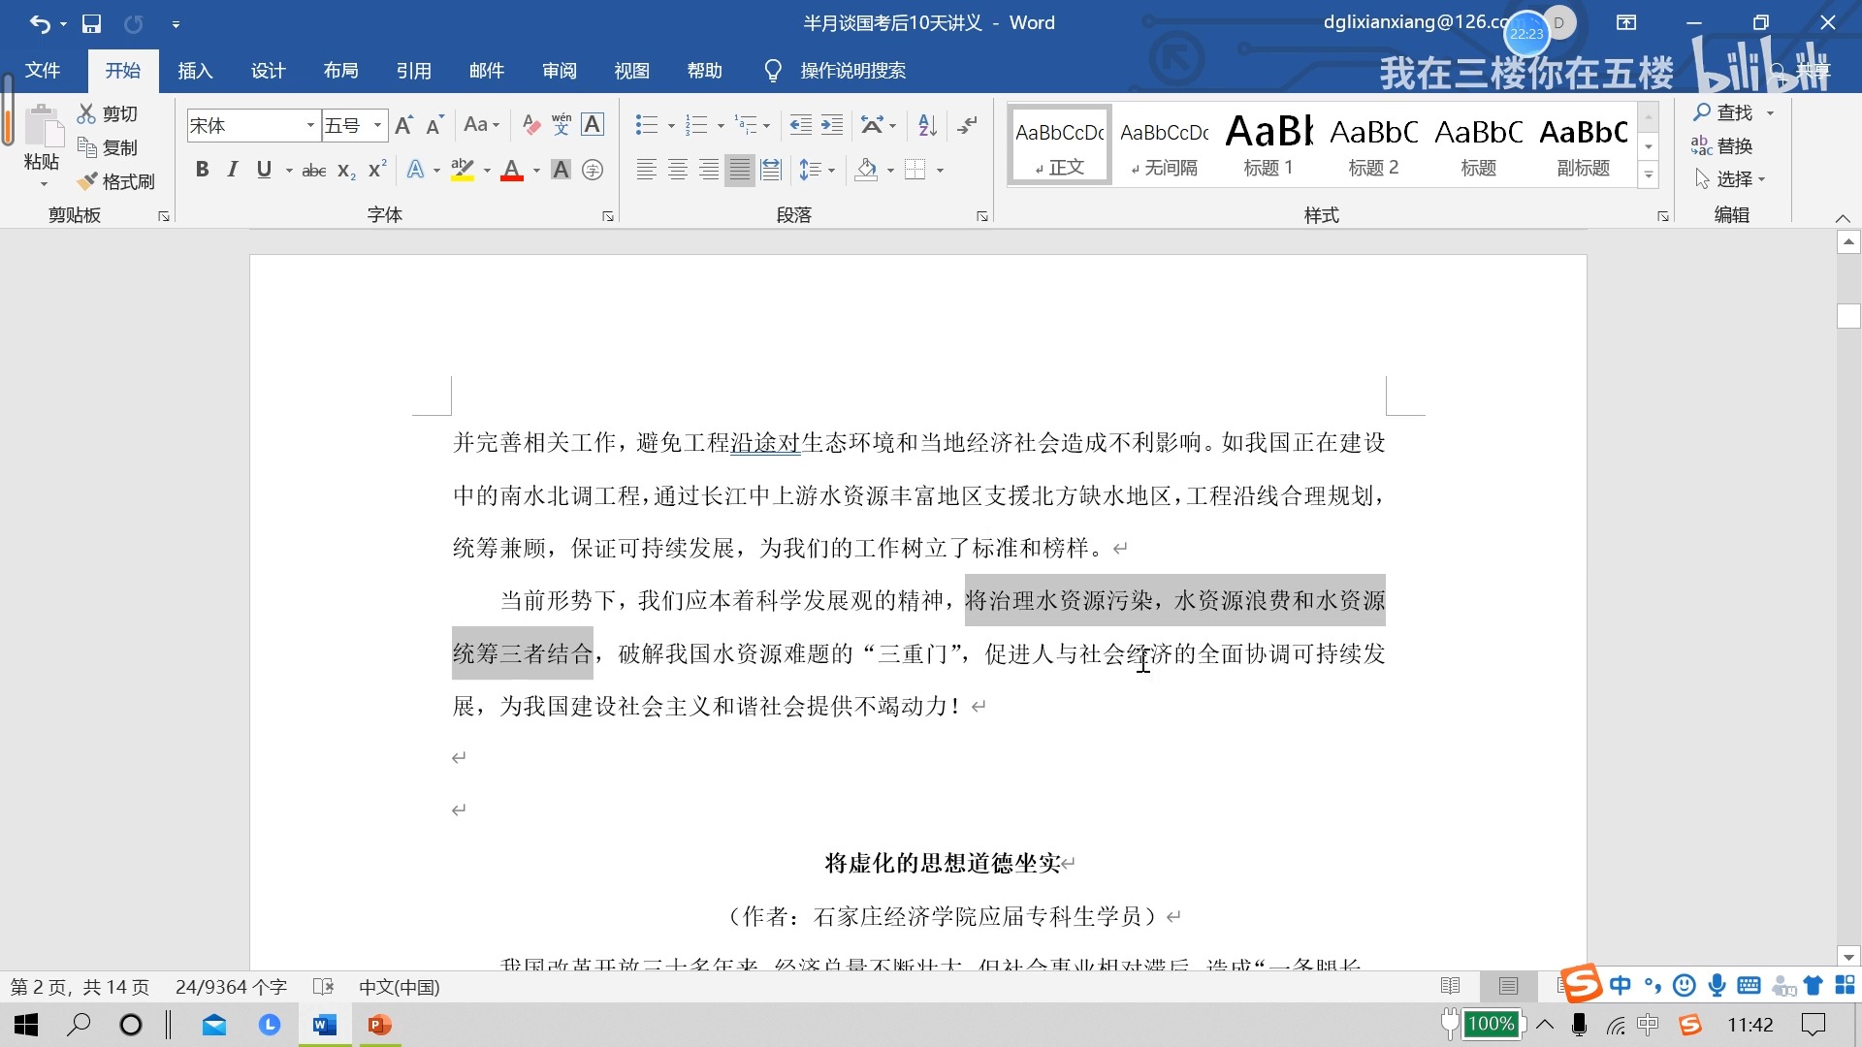The image size is (1862, 1047).
Task: Increase font size with the larger A icon
Action: (404, 125)
